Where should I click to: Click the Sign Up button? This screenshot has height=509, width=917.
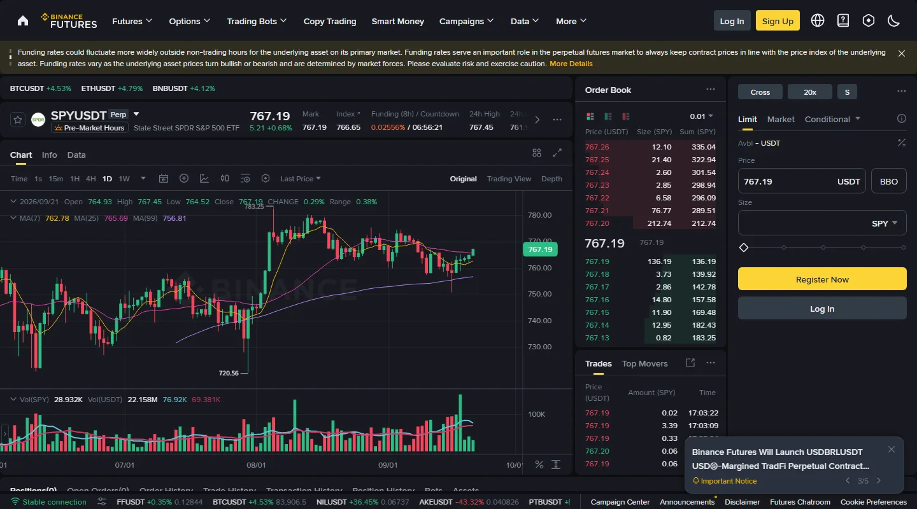778,21
